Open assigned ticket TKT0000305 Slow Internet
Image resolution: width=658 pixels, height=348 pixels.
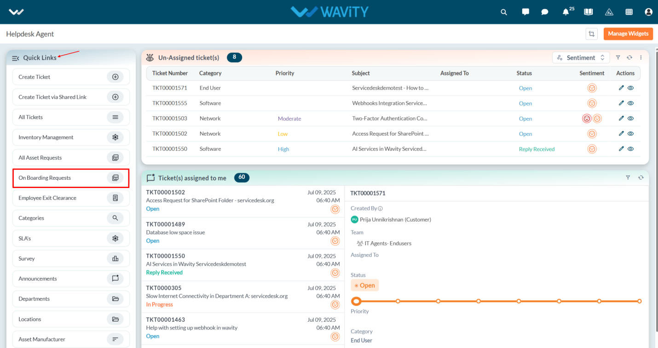[x=243, y=297]
